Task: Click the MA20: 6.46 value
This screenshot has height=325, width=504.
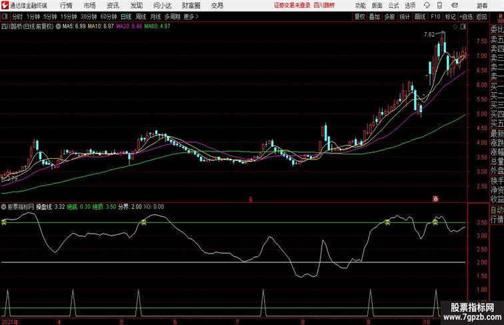Action: click(129, 26)
